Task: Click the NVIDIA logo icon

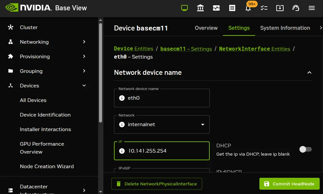Action: point(12,8)
